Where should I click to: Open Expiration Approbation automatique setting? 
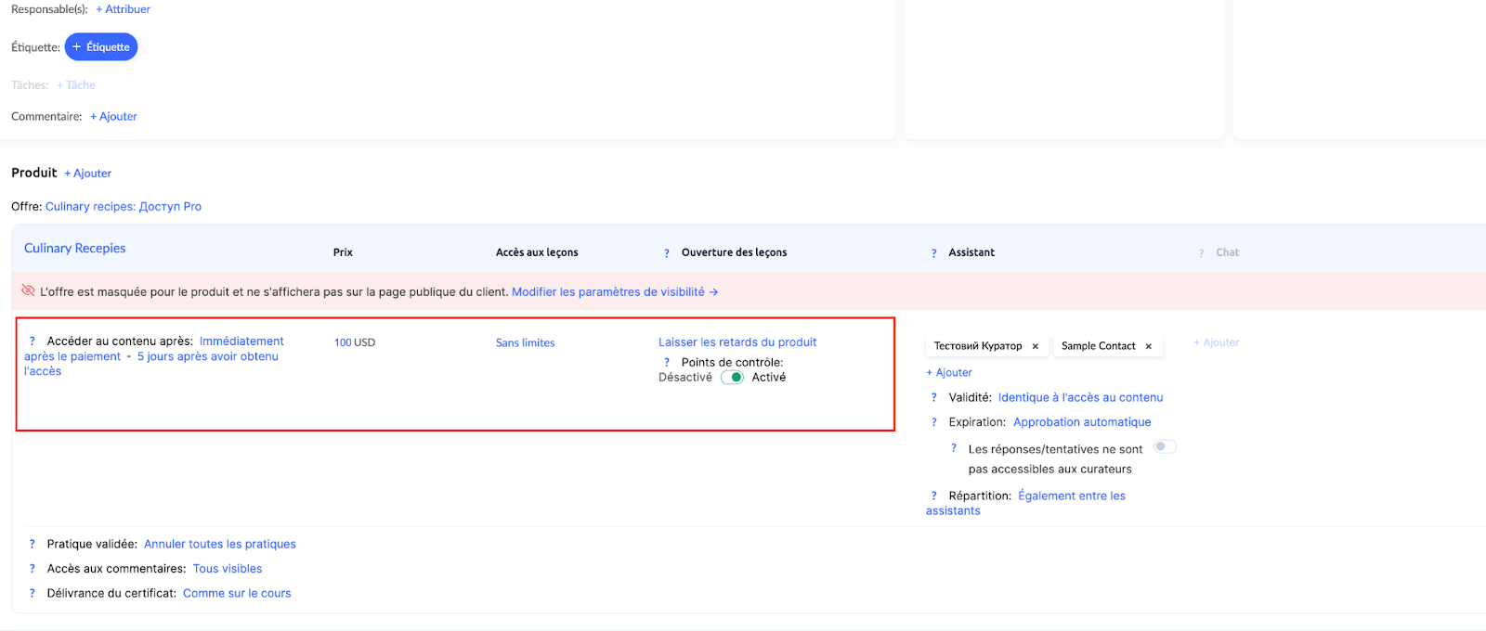pyautogui.click(x=1082, y=422)
